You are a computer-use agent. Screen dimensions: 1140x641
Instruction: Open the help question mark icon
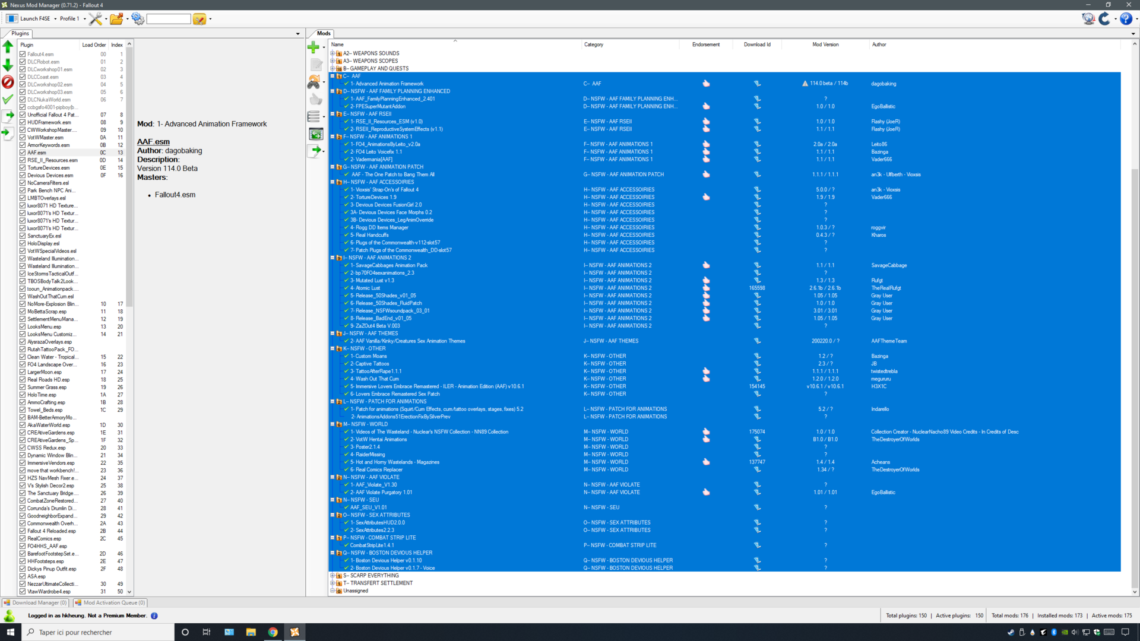(1126, 19)
